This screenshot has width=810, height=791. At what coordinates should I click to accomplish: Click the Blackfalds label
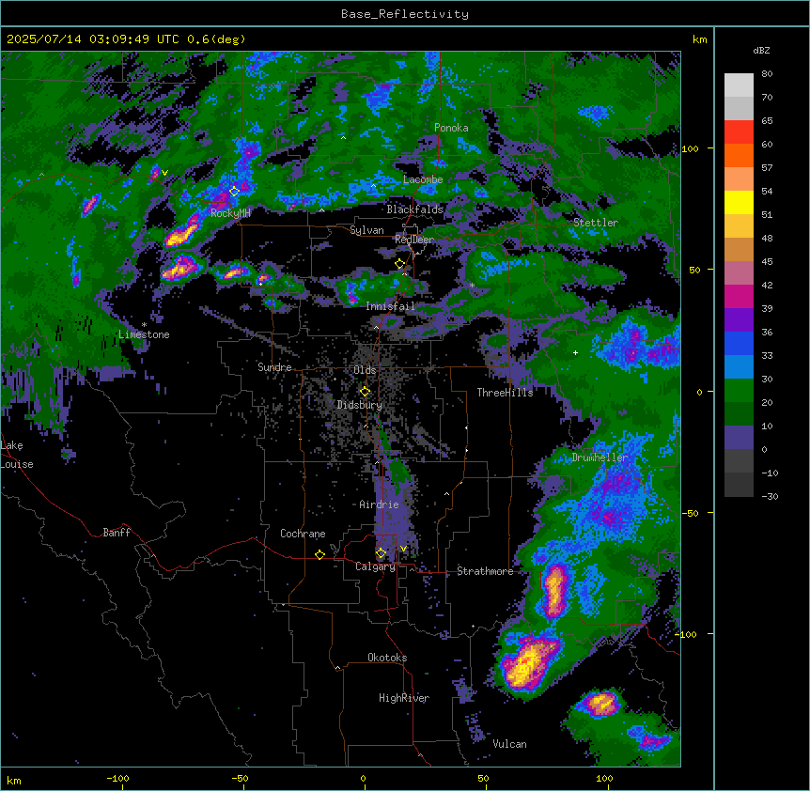(x=414, y=209)
